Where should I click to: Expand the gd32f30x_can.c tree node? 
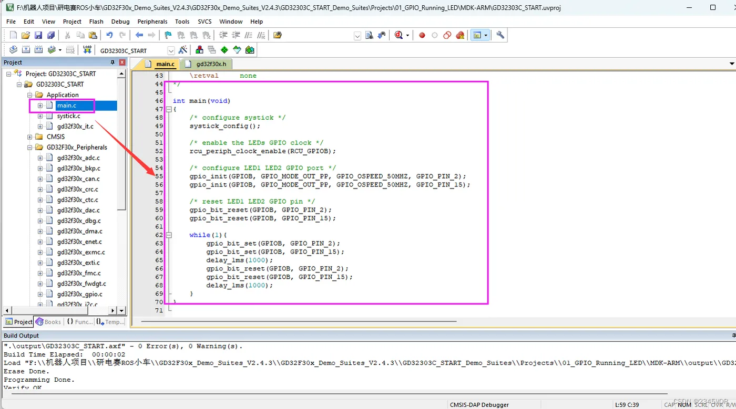[x=40, y=179]
